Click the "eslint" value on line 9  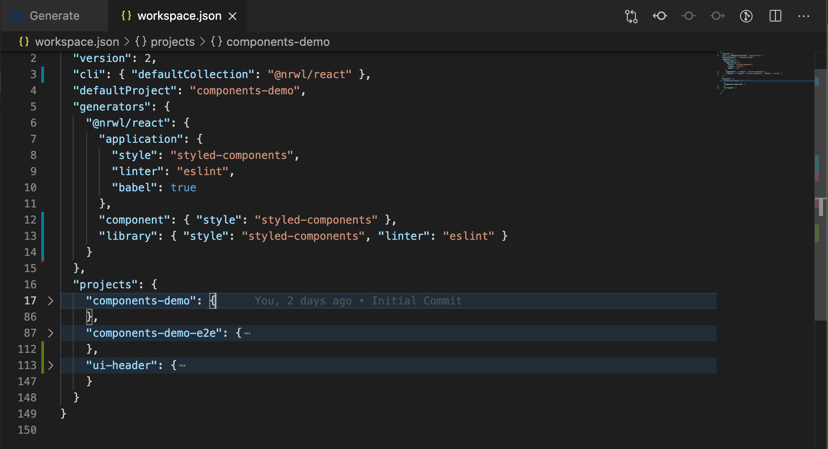click(x=203, y=172)
